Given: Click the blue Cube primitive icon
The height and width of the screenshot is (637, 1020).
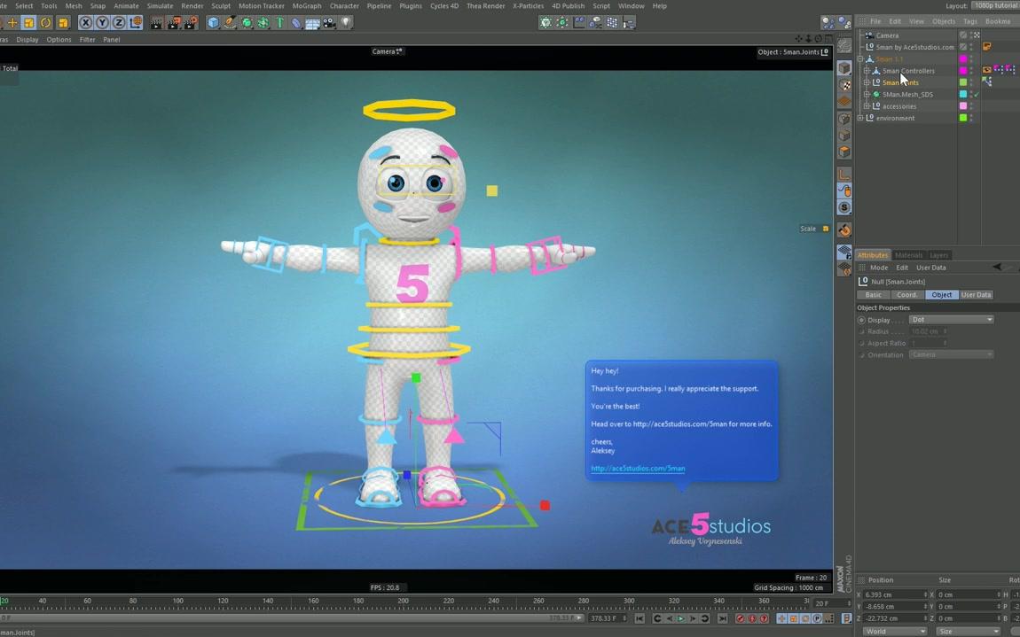Looking at the screenshot, I should tap(213, 22).
